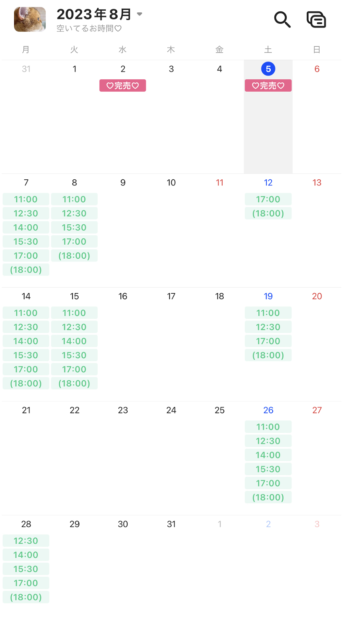343x629 pixels.
Task: Tap the 11:00 slot on Saturday 19
Action: pyautogui.click(x=268, y=313)
